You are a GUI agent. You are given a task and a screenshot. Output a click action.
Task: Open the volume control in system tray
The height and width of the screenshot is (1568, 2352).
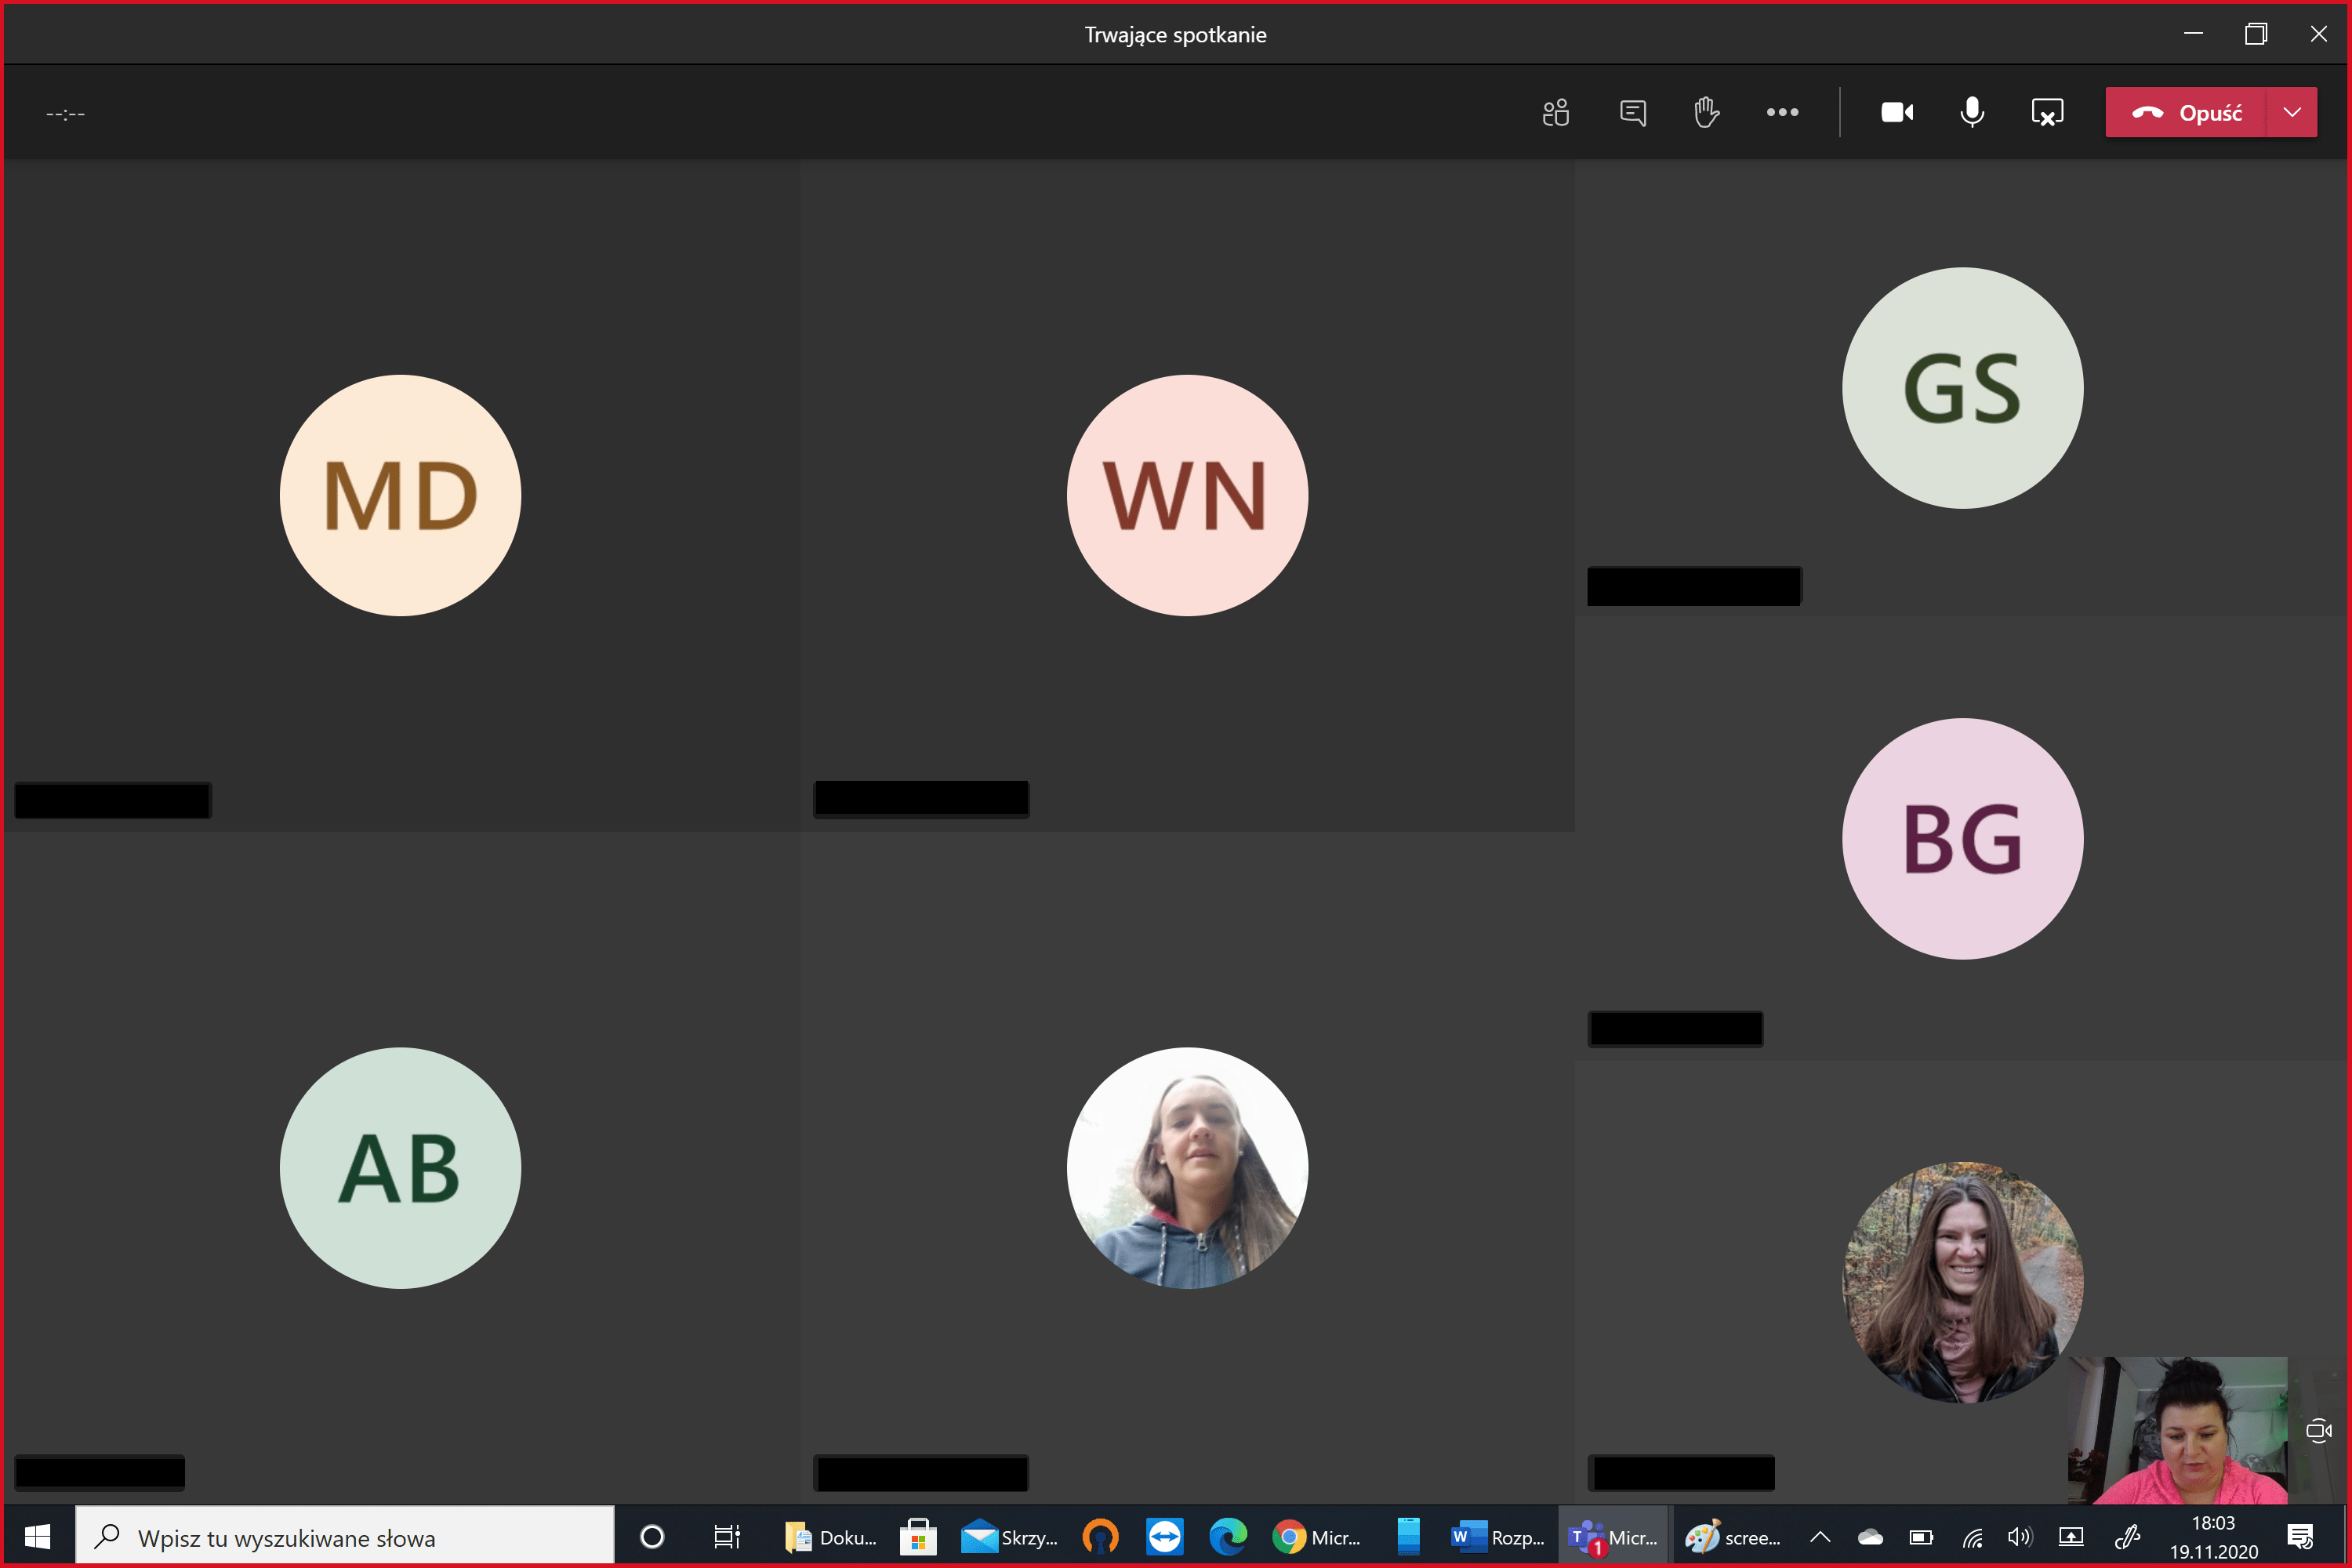pyautogui.click(x=2019, y=1537)
